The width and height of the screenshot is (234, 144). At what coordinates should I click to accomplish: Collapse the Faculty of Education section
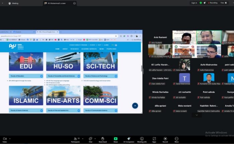coord(25,76)
